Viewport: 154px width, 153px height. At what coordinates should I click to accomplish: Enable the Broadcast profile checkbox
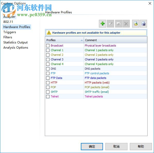click(48, 46)
